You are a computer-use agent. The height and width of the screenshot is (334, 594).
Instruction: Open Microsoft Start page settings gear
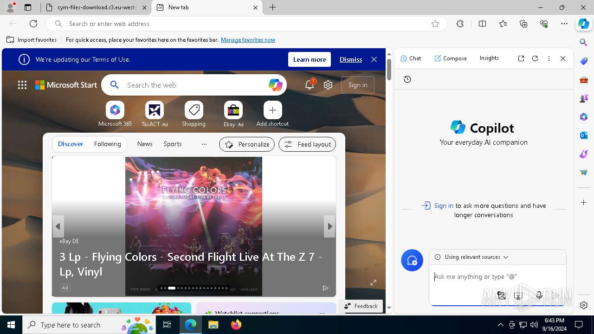[328, 85]
